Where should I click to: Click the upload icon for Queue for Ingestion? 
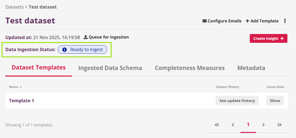click(86, 37)
